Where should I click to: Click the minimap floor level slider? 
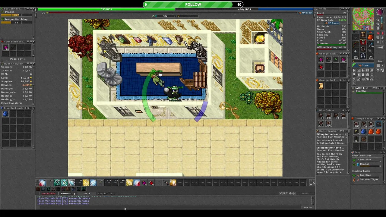[382, 23]
